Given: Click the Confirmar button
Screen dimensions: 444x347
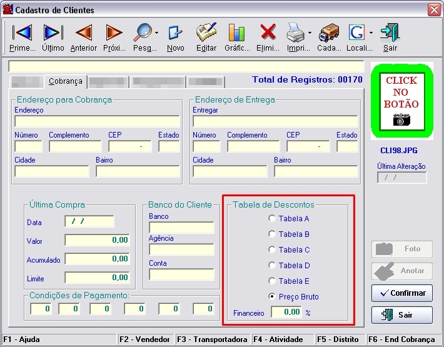Looking at the screenshot, I should 402,293.
